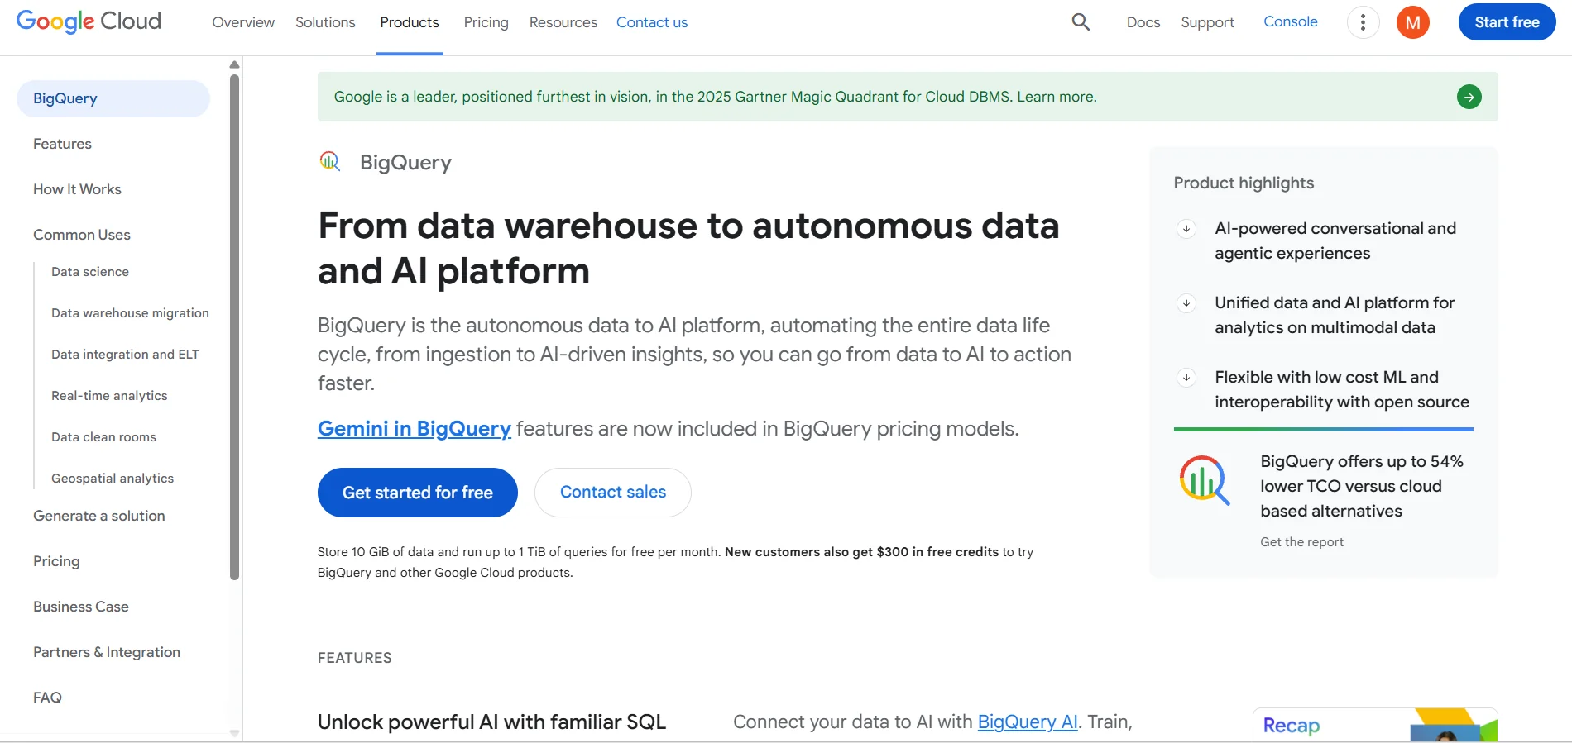Open Data clean rooms sidebar item
1572x743 pixels.
pyautogui.click(x=103, y=437)
